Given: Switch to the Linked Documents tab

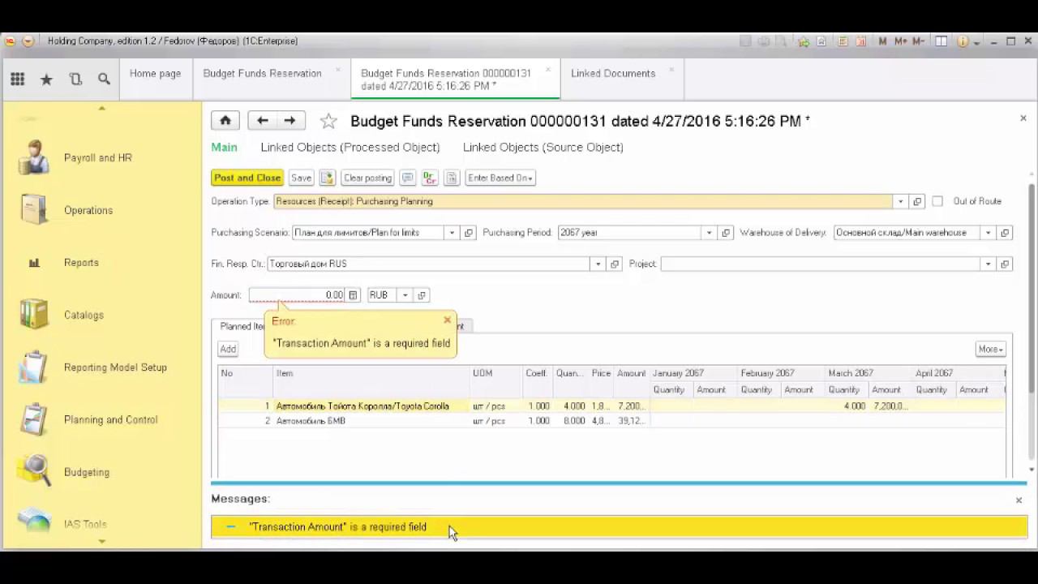Looking at the screenshot, I should 612,73.
